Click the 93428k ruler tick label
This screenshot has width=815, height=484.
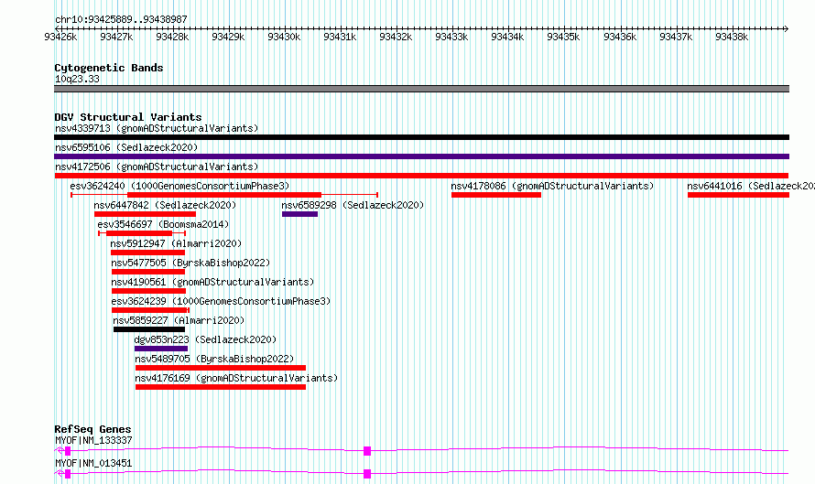click(172, 37)
